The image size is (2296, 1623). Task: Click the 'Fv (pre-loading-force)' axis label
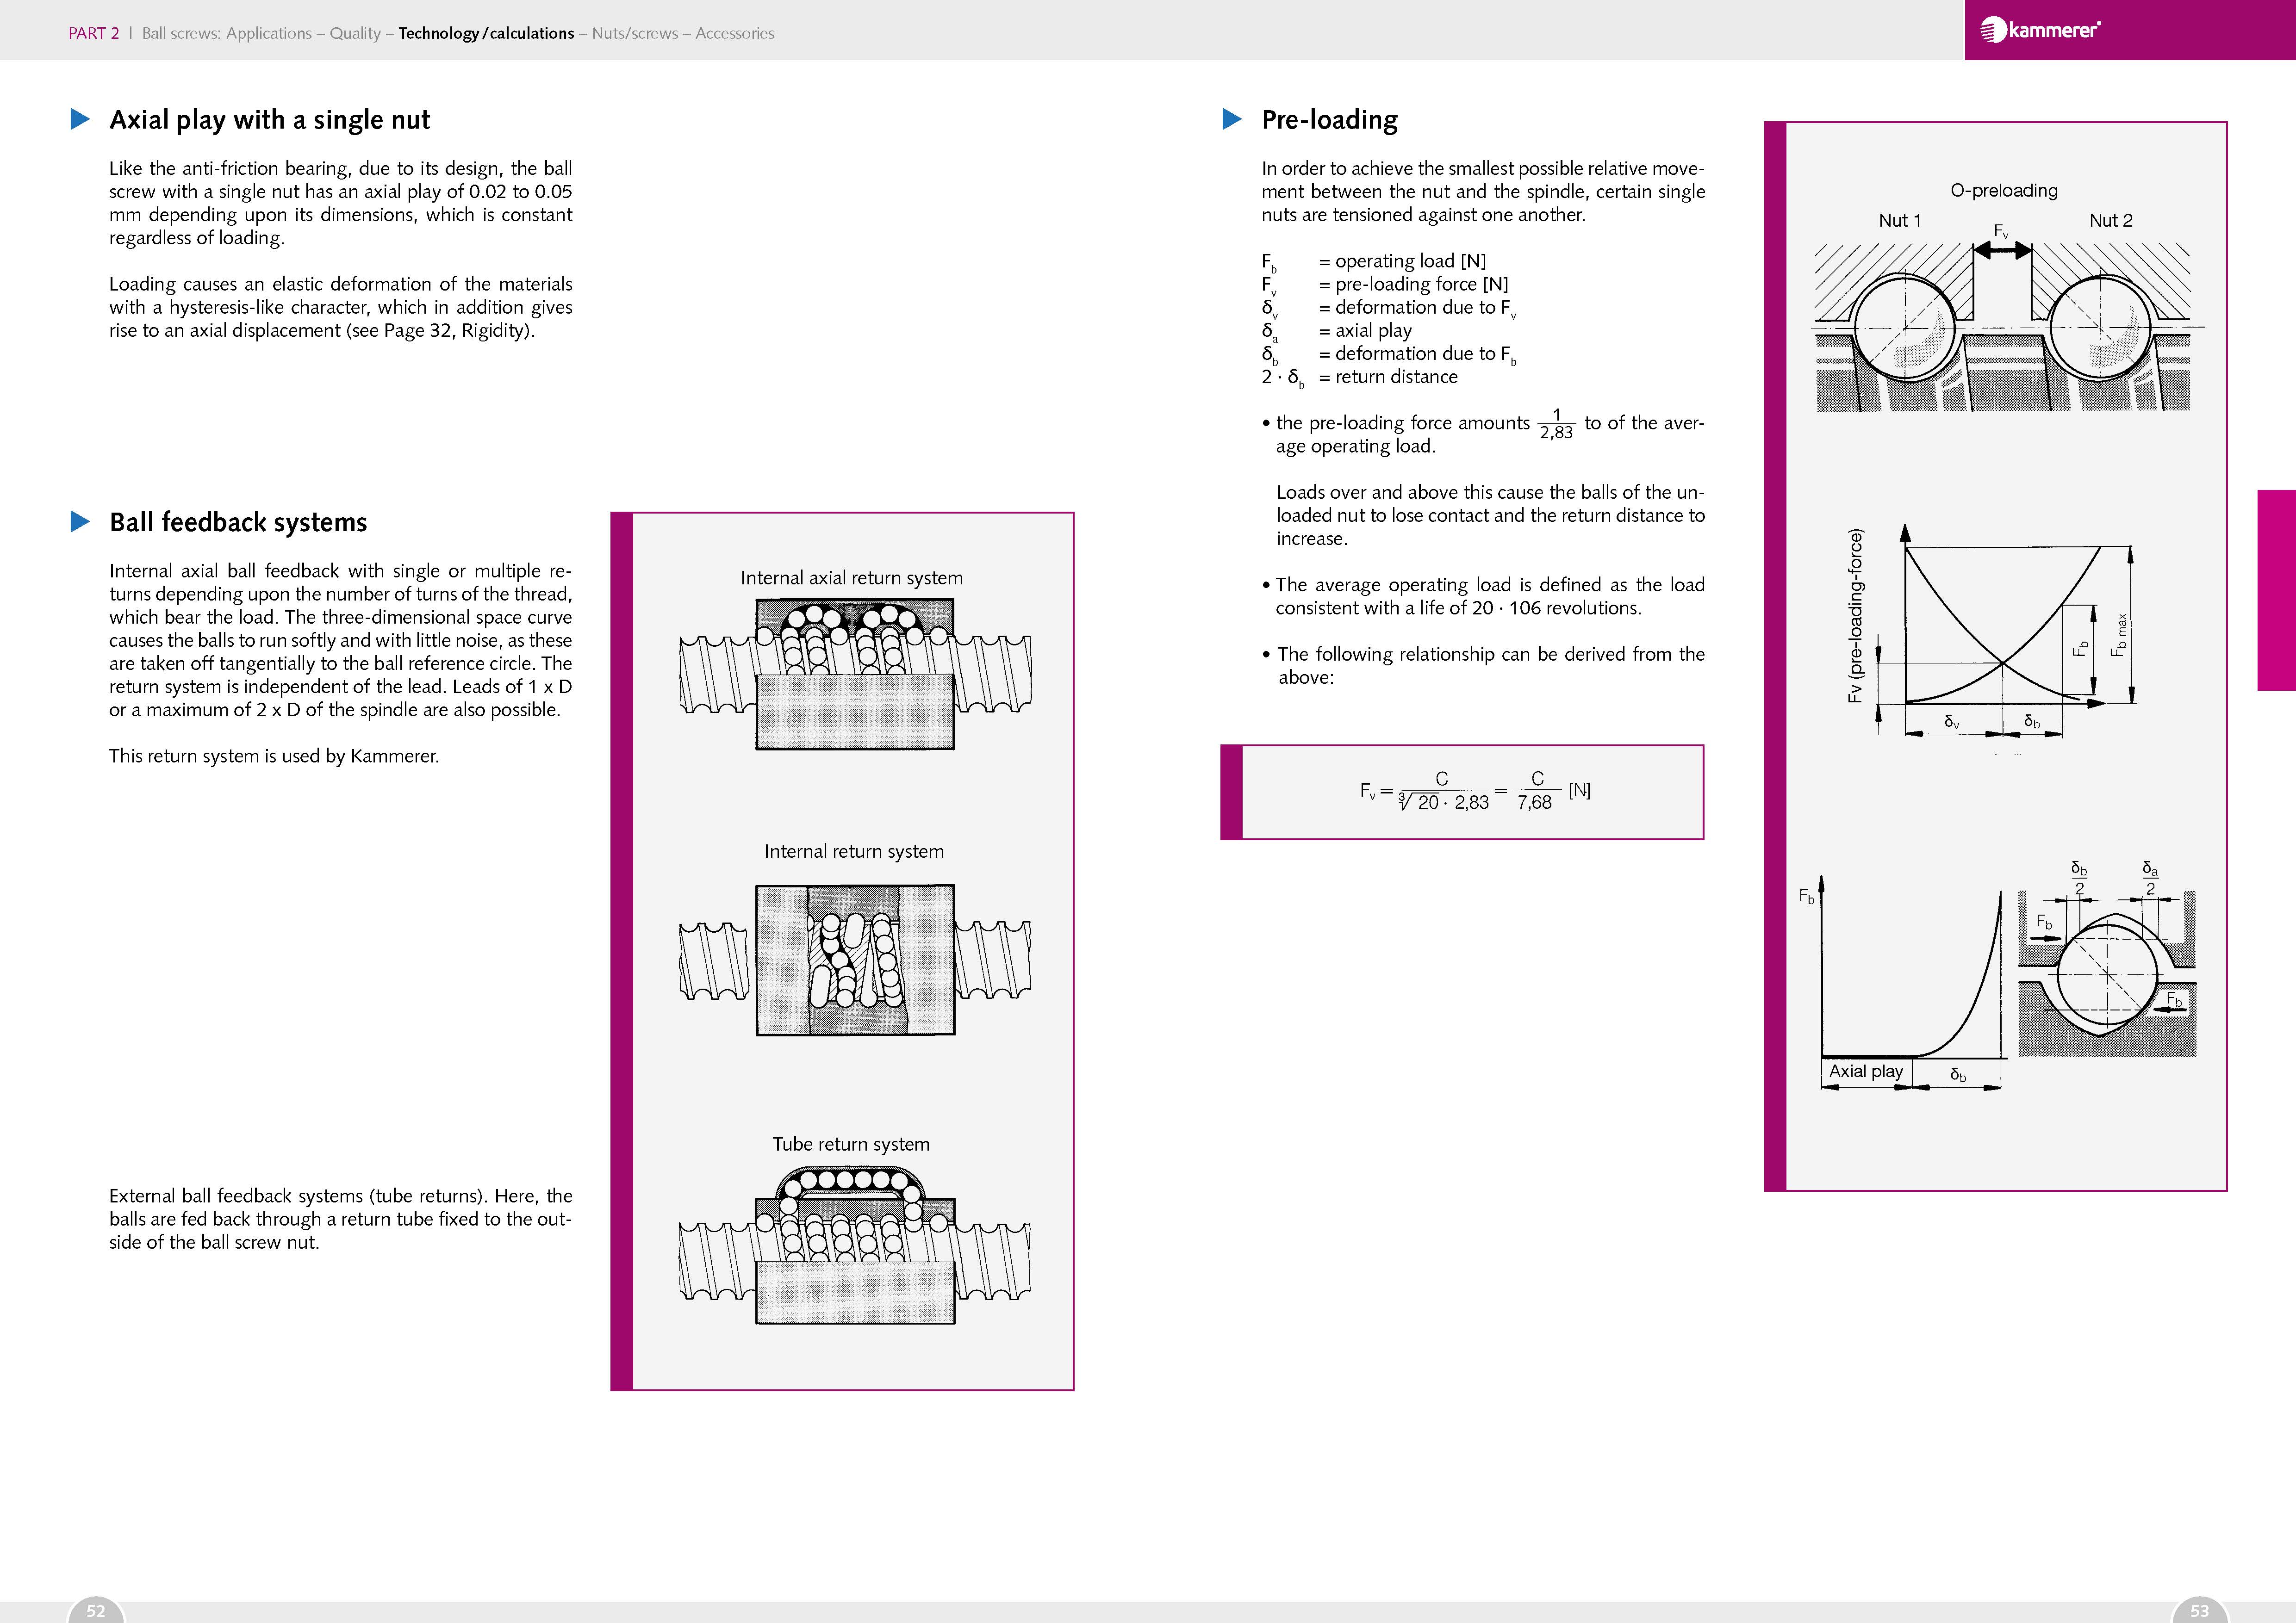click(1856, 616)
